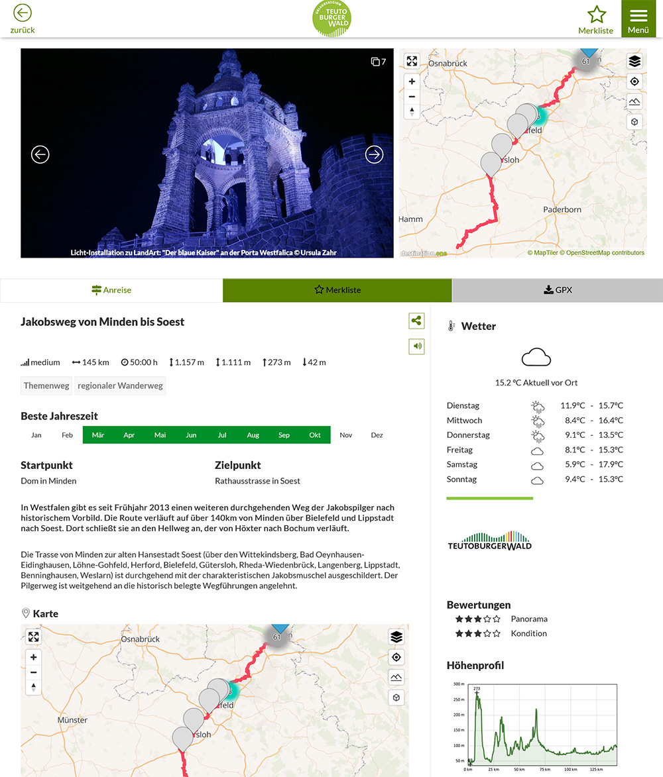This screenshot has width=663, height=777.
Task: Show next photo in image gallery
Action: pos(375,154)
